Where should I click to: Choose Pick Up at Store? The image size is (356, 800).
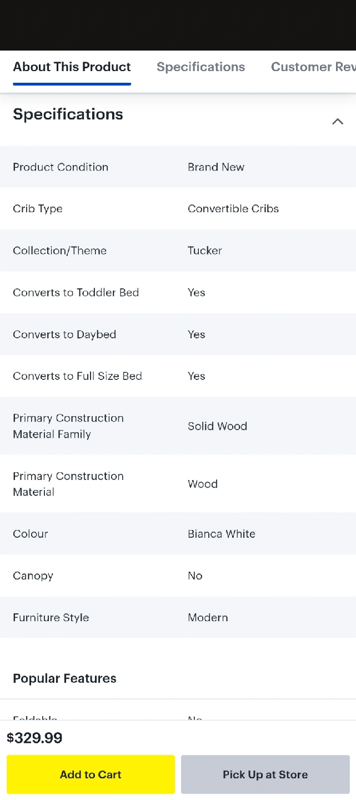click(x=265, y=774)
